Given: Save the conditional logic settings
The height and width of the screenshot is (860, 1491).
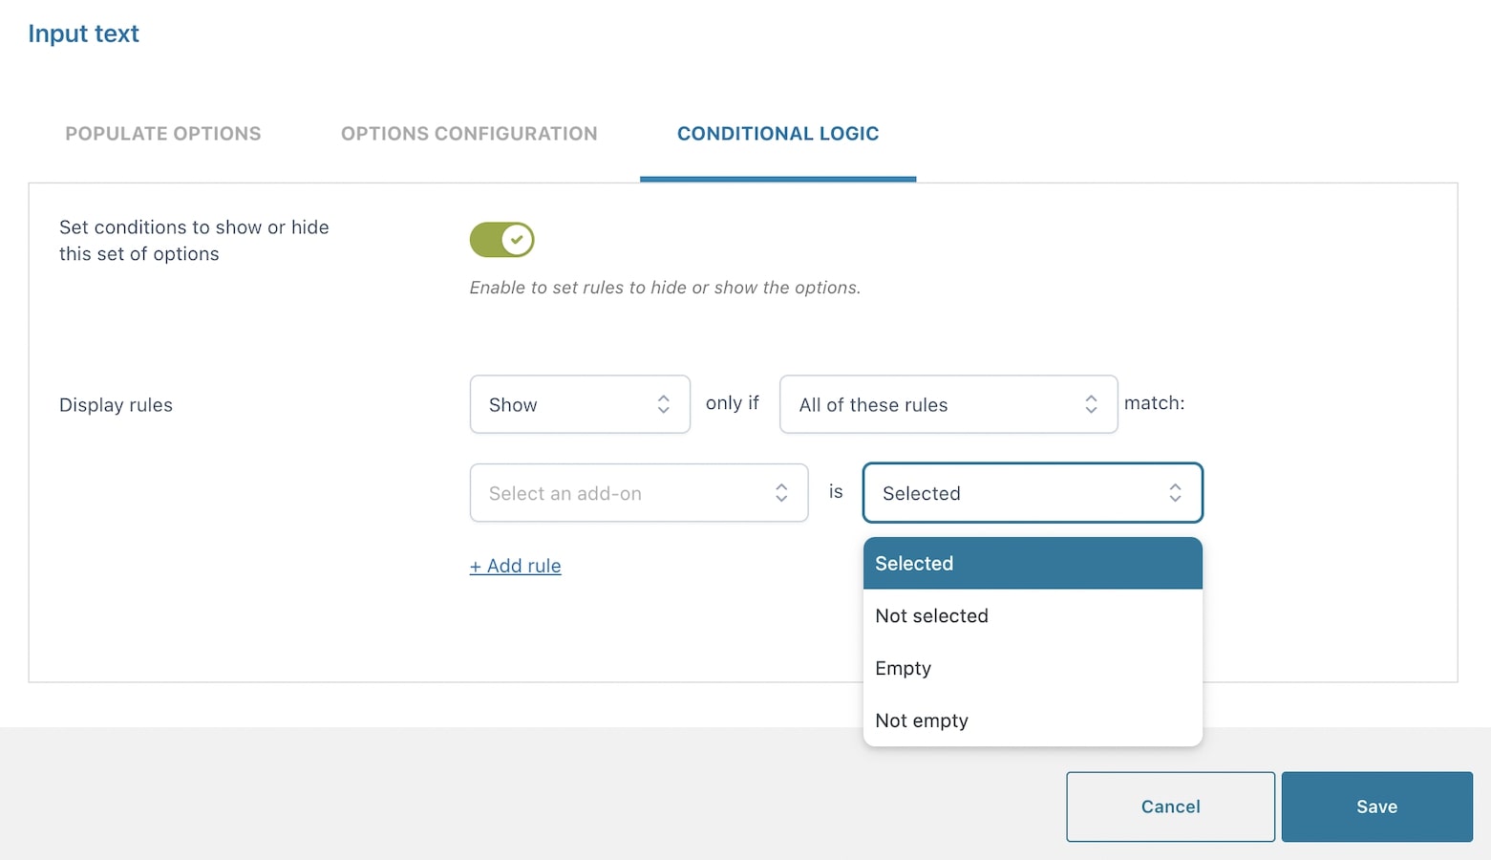Looking at the screenshot, I should point(1376,806).
